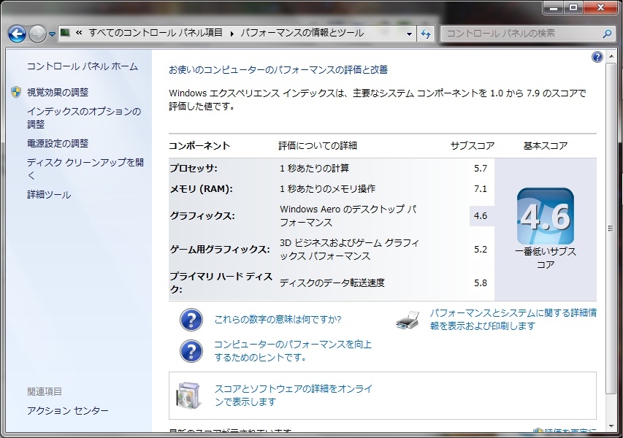The image size is (623, 438).
Task: Expand the address bar history dropdown
Action: 410,34
